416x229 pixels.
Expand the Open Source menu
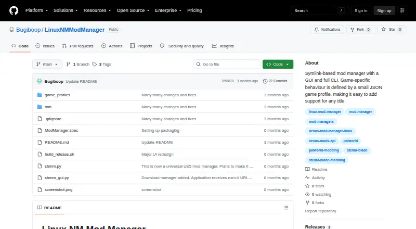click(x=133, y=10)
